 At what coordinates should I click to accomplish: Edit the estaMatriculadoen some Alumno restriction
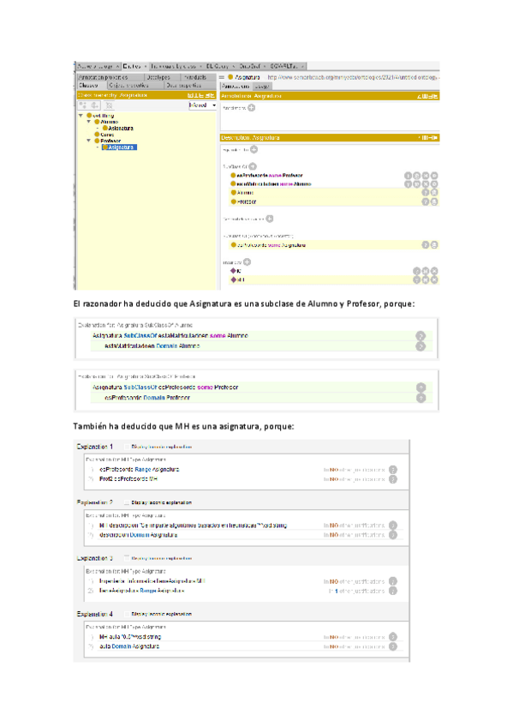pyautogui.click(x=434, y=184)
